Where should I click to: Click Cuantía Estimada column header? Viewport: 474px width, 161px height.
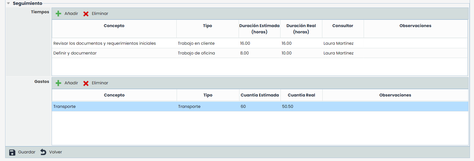tap(260, 95)
